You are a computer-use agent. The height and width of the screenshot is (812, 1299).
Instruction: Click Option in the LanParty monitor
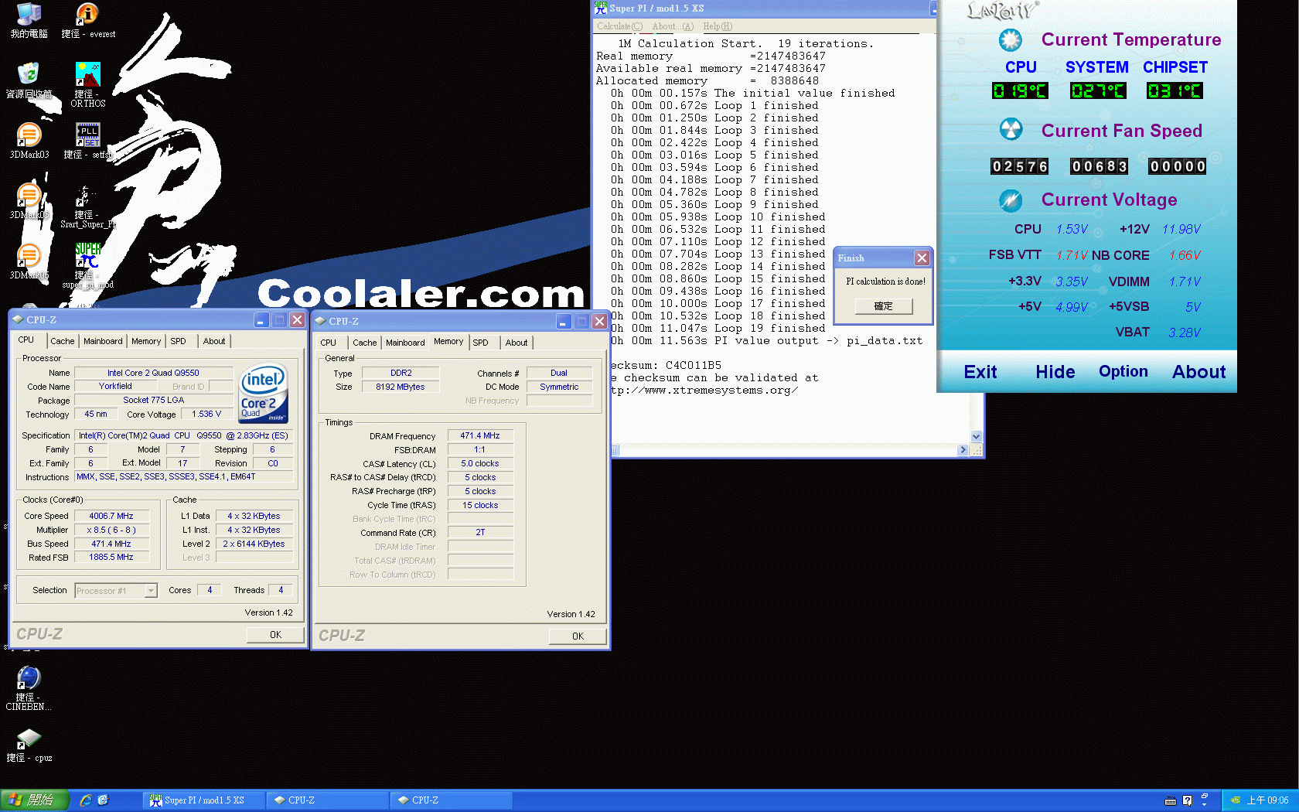[1123, 371]
